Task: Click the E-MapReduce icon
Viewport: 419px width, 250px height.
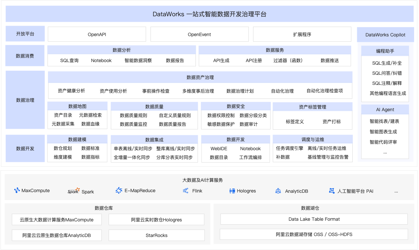Action: [x=119, y=191]
